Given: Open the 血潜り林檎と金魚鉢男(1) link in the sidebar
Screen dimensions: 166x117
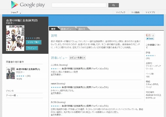Looking at the screenshot, I should (x=28, y=69).
